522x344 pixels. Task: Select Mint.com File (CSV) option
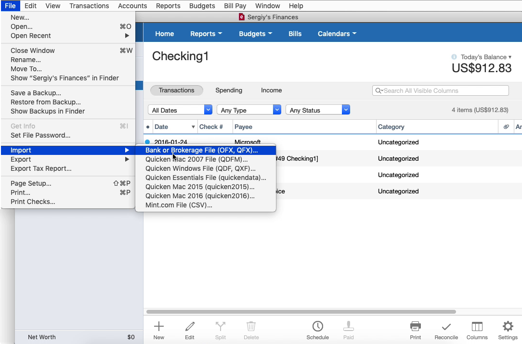tap(206, 205)
